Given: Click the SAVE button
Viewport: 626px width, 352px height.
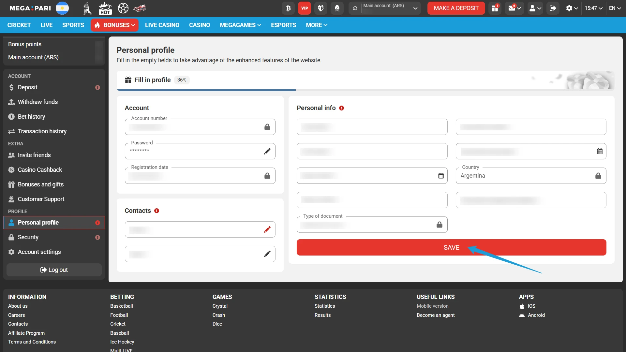Looking at the screenshot, I should (x=451, y=247).
